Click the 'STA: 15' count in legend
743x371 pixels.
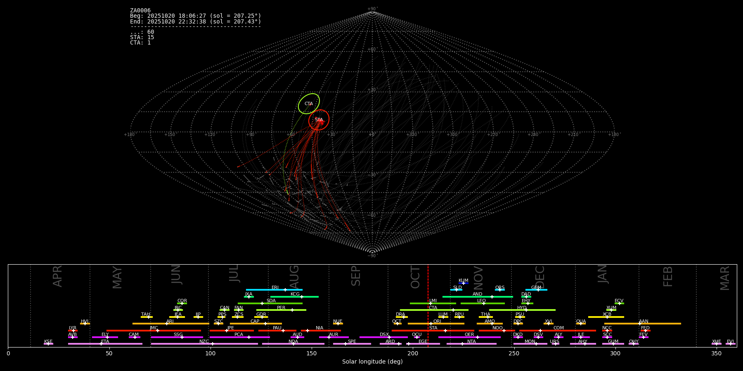point(142,38)
